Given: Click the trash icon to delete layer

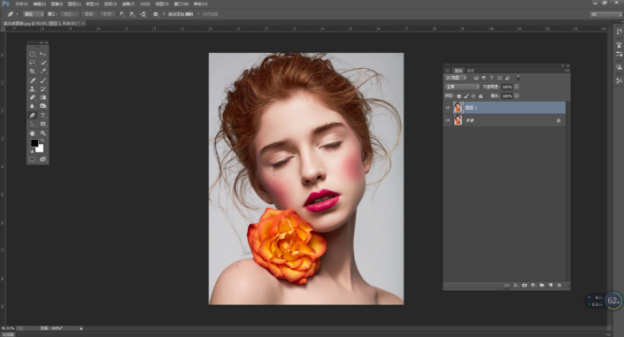Looking at the screenshot, I should pos(559,286).
